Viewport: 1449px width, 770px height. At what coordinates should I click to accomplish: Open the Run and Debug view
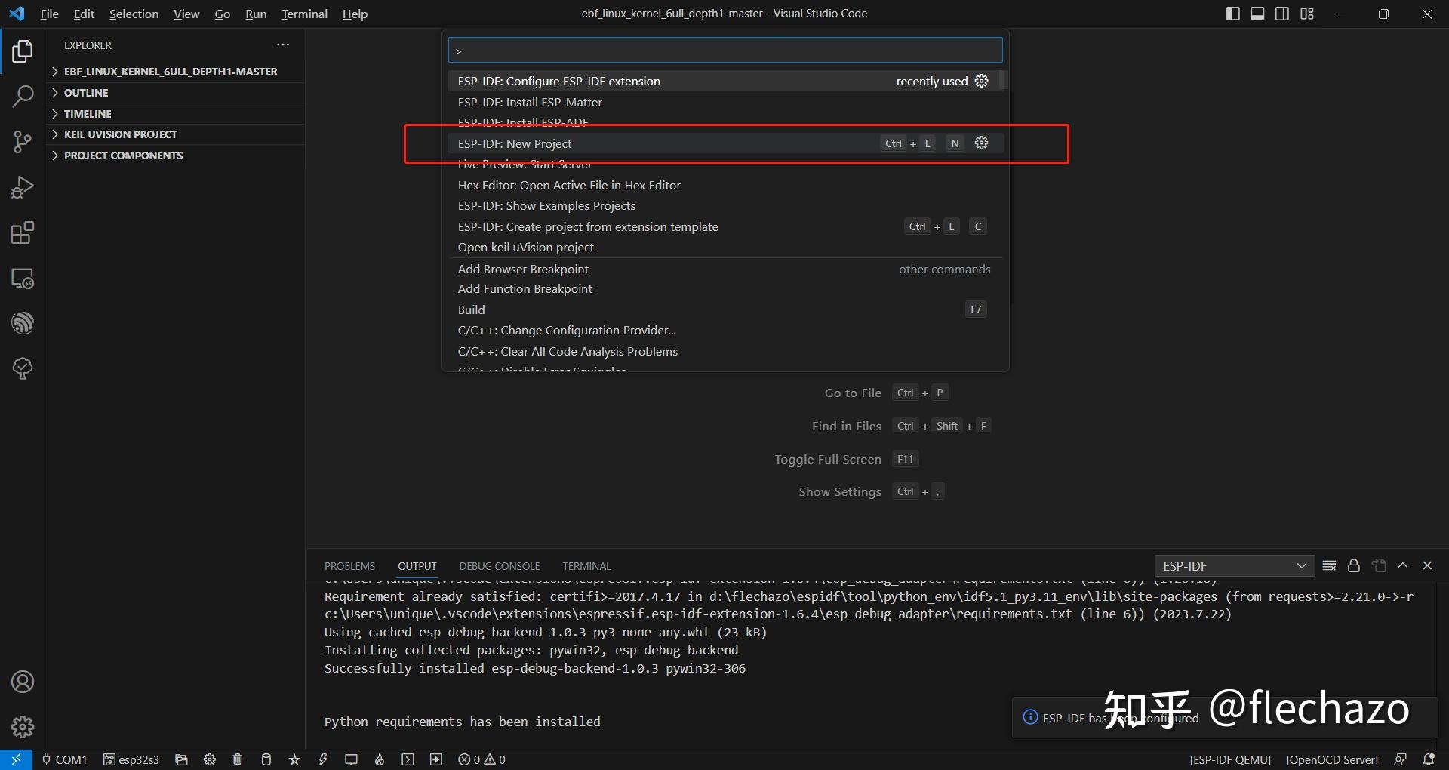click(23, 187)
